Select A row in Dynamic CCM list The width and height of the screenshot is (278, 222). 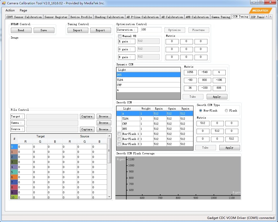tap(148, 90)
